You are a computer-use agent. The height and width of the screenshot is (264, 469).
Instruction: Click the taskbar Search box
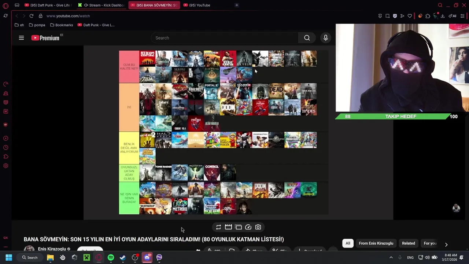click(x=30, y=257)
